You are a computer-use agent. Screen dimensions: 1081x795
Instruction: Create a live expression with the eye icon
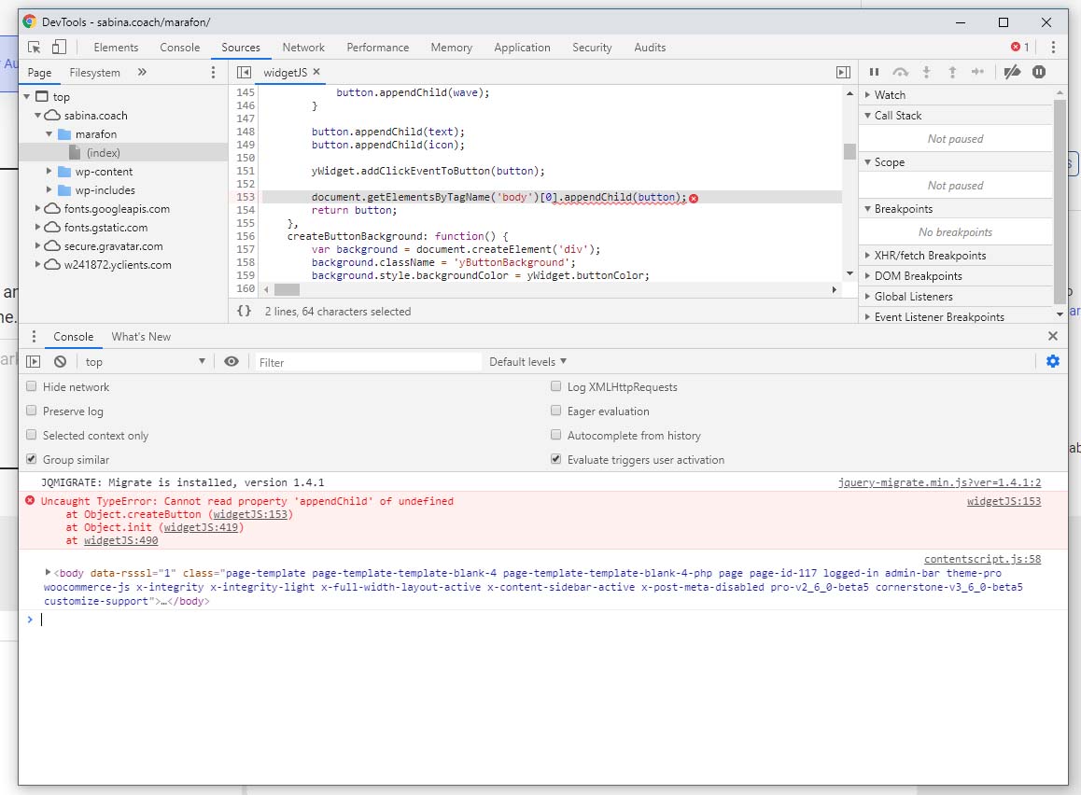(232, 362)
